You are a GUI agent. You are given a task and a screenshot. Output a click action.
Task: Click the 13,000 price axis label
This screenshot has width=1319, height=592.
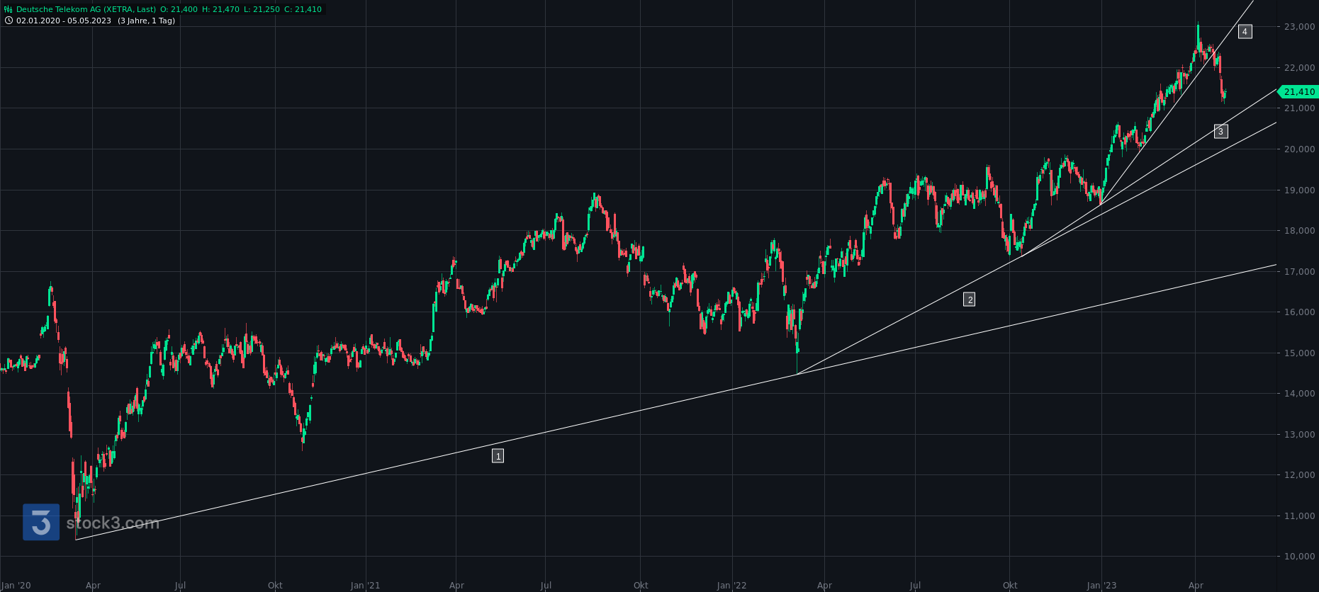(1300, 435)
